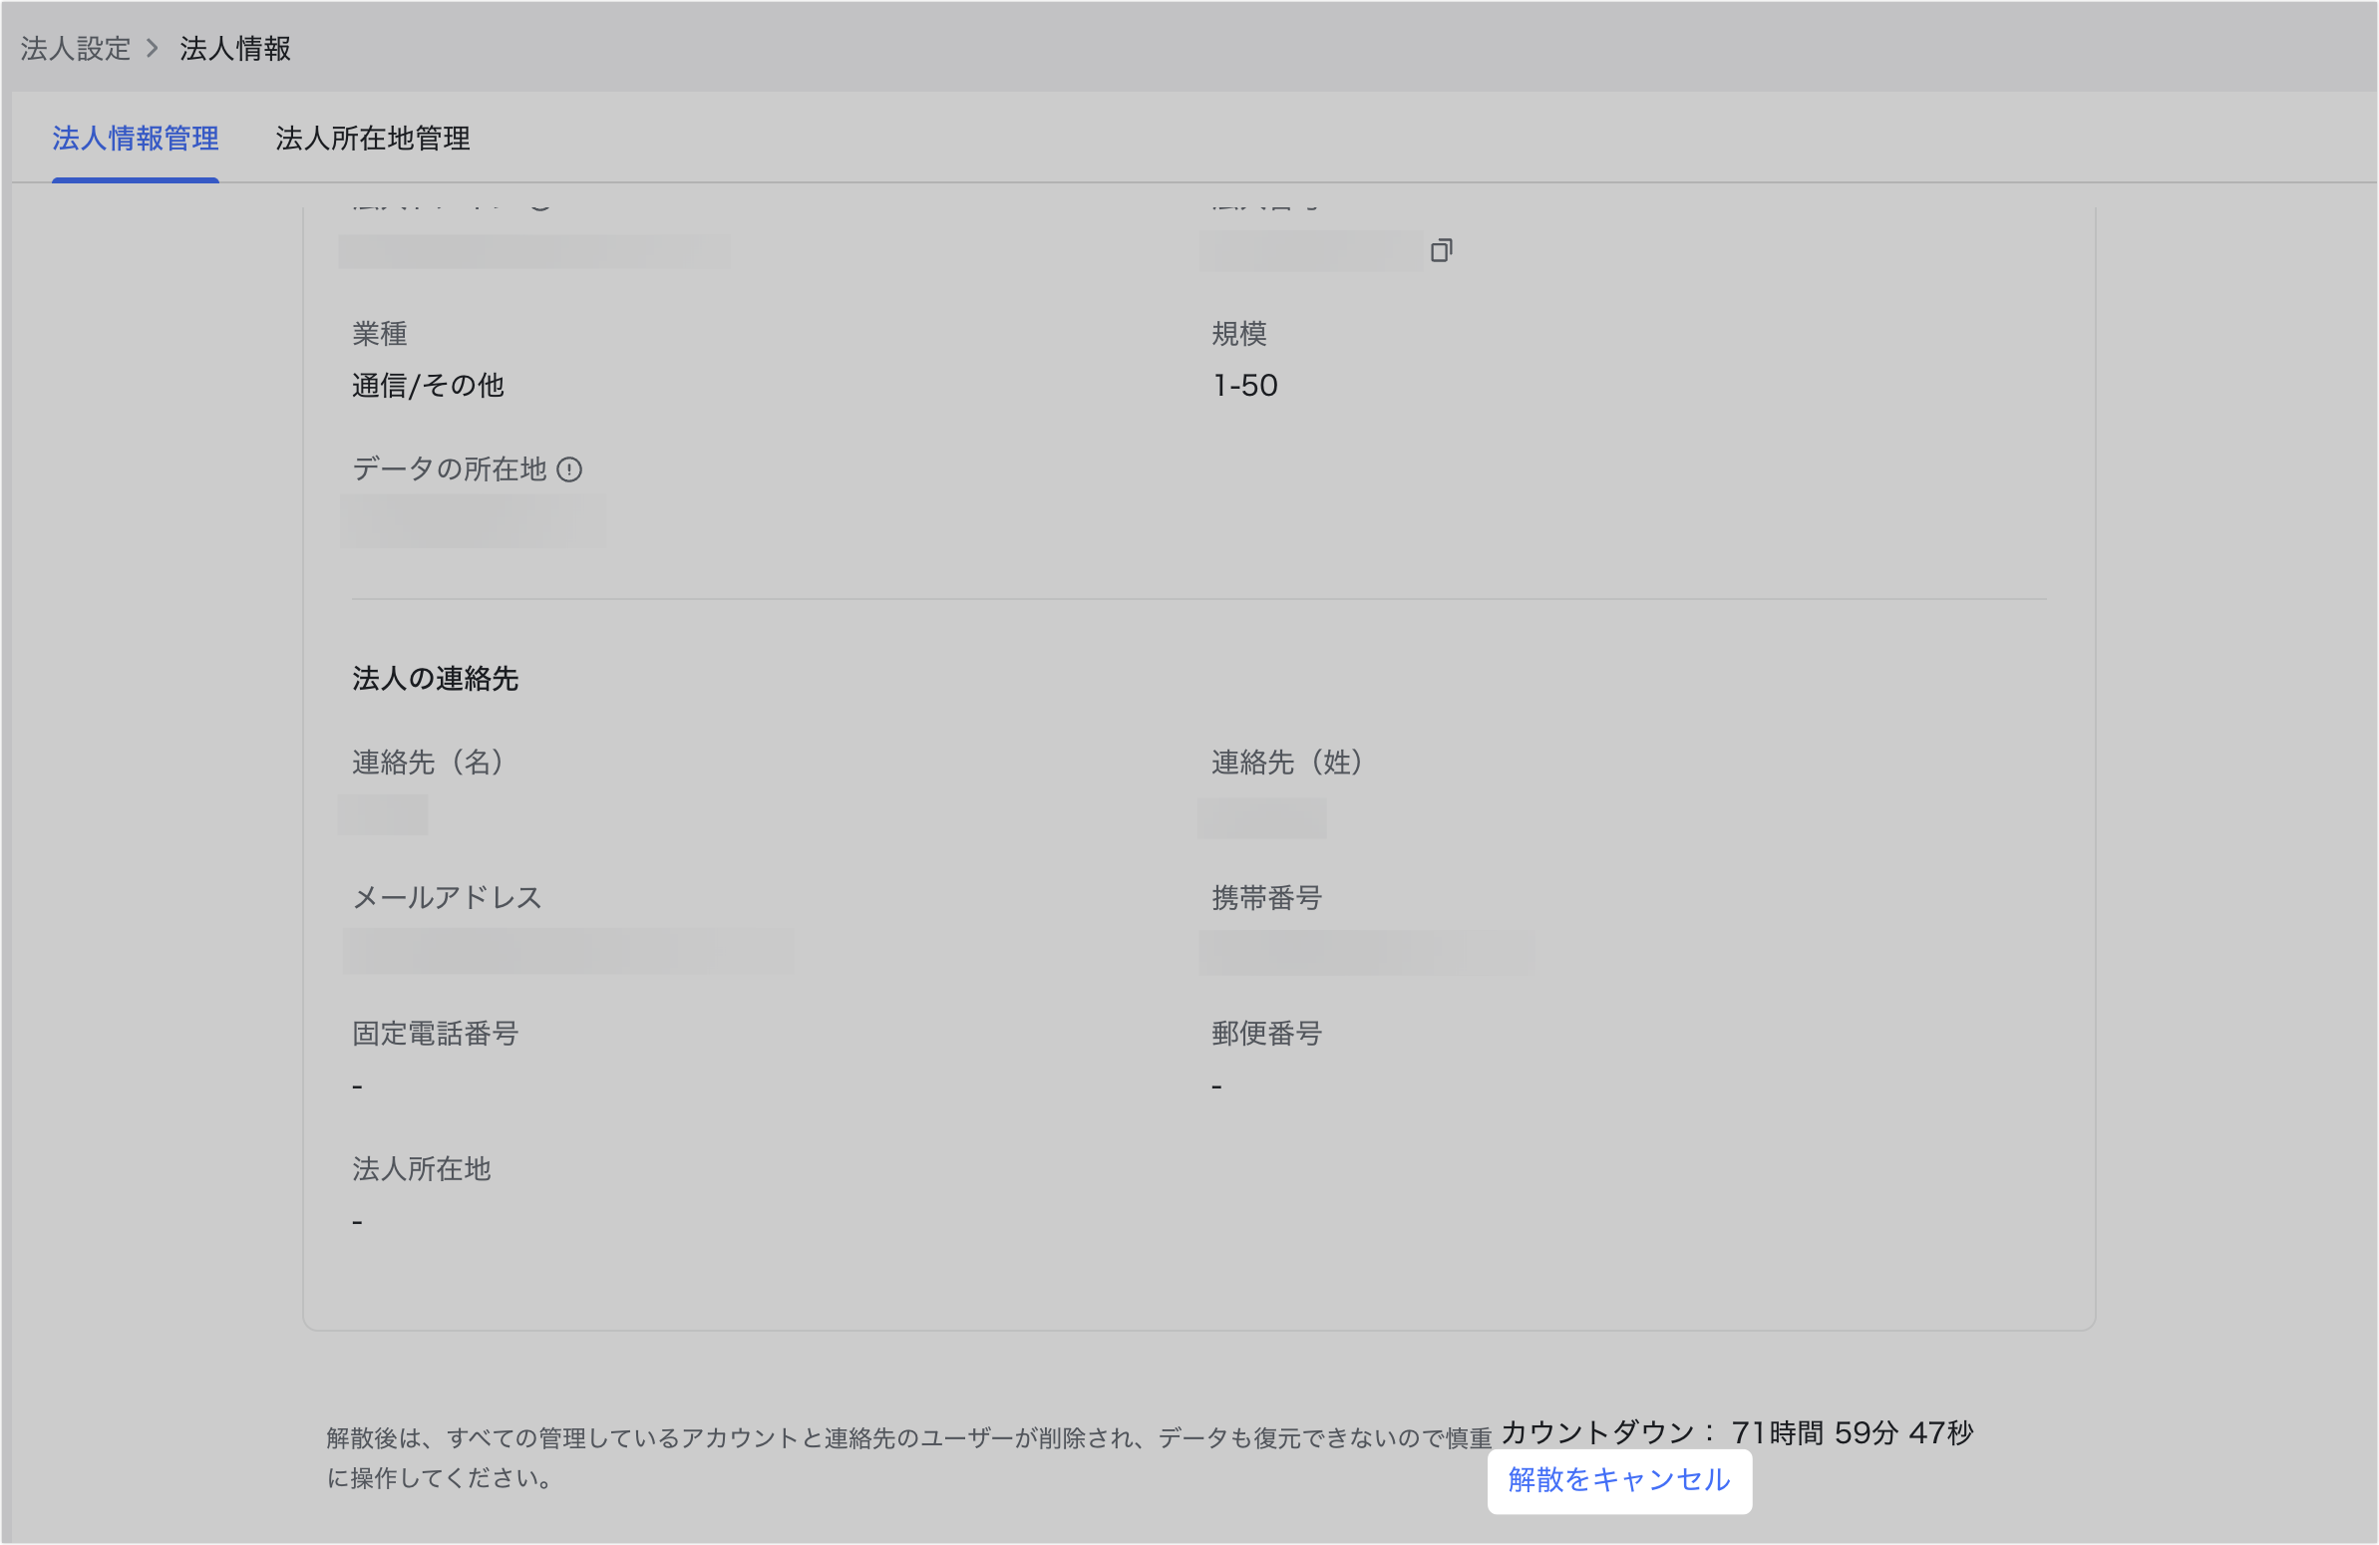Click the 連絡先(名) blurred value
This screenshot has width=2379, height=1545.
(383, 814)
